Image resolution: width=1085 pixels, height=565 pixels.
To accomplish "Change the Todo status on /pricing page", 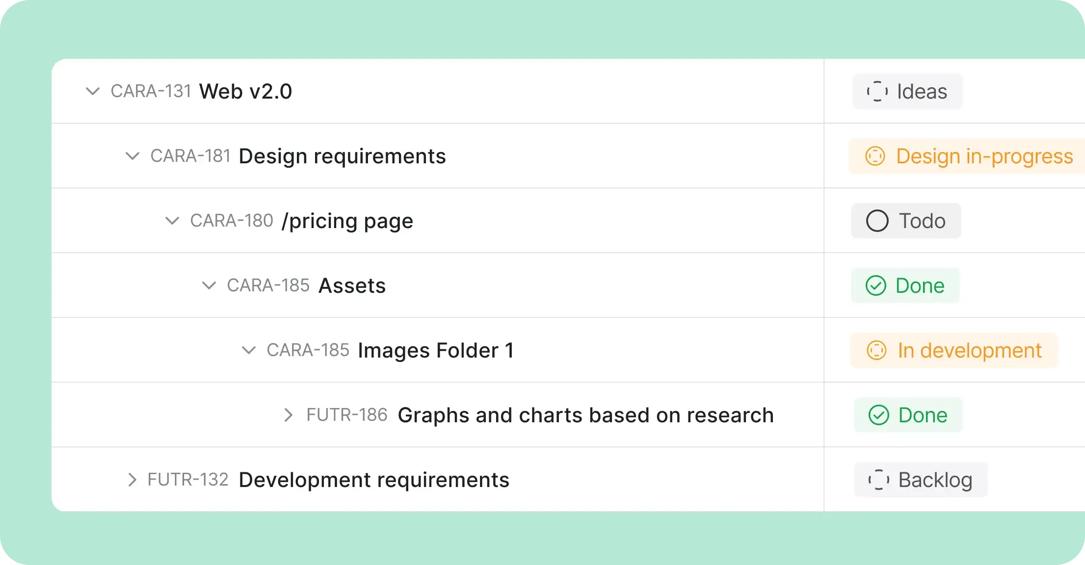I will 906,221.
